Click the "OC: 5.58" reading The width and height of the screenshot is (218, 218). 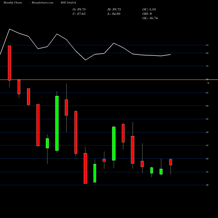point(149,10)
